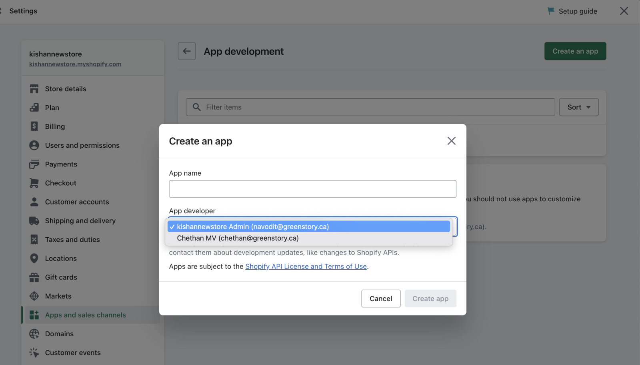Image resolution: width=640 pixels, height=365 pixels.
Task: Click the Users and permissions avatar icon
Action: (34, 145)
